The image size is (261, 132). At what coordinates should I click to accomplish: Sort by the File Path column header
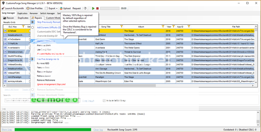[236, 27]
